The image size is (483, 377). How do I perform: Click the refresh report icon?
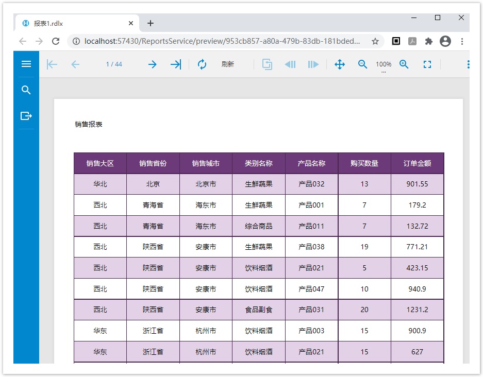point(202,64)
